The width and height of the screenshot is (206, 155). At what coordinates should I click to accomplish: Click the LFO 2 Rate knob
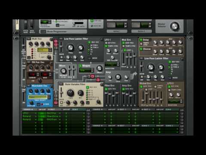(x=171, y=95)
